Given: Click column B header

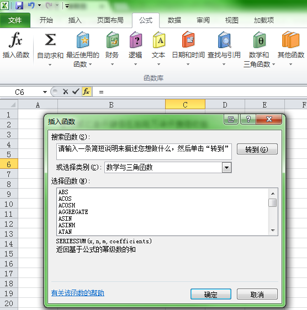Looking at the screenshot, I should tap(112, 104).
